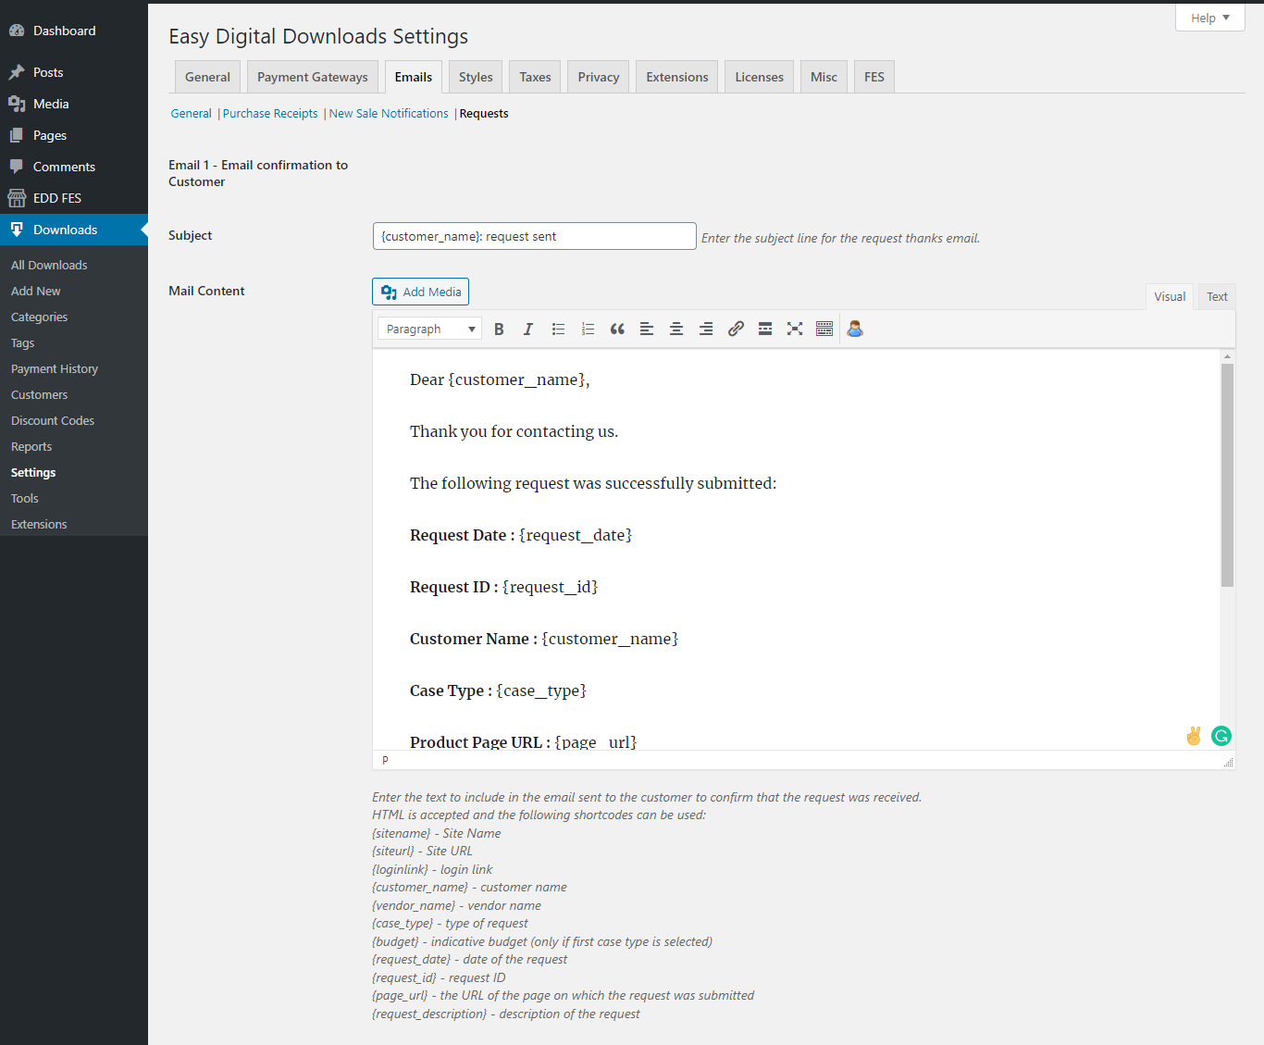Click the editor resize handle
Screen dimensions: 1264x1045
(x=1229, y=762)
